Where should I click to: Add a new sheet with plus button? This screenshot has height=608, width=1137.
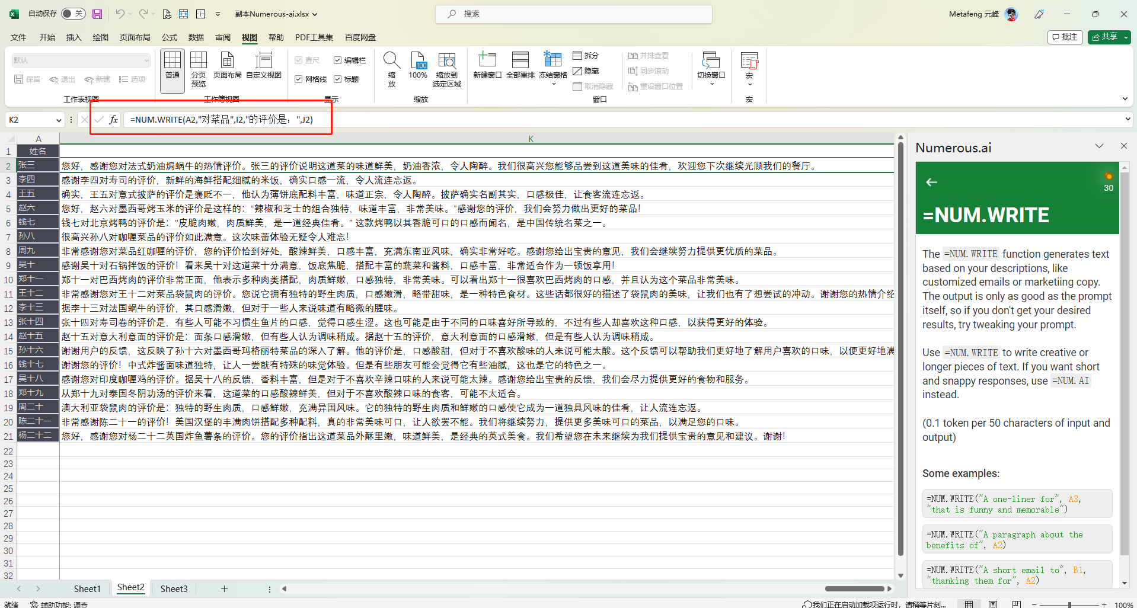[224, 588]
